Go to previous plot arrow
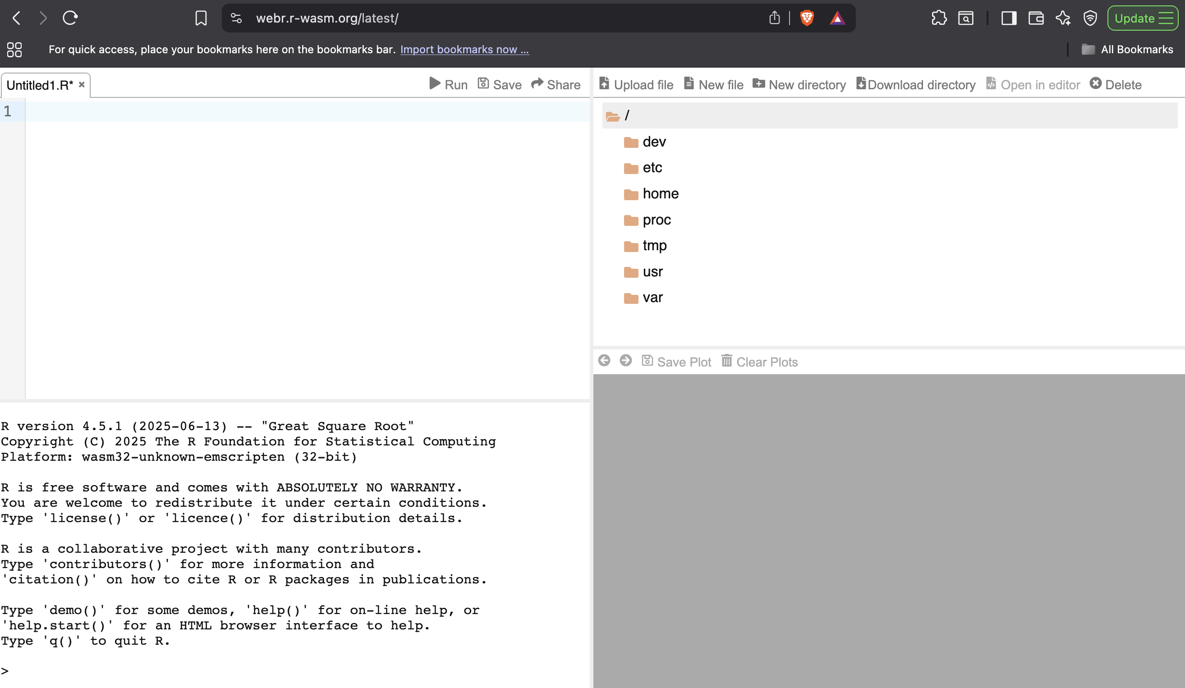This screenshot has width=1185, height=688. click(x=604, y=361)
